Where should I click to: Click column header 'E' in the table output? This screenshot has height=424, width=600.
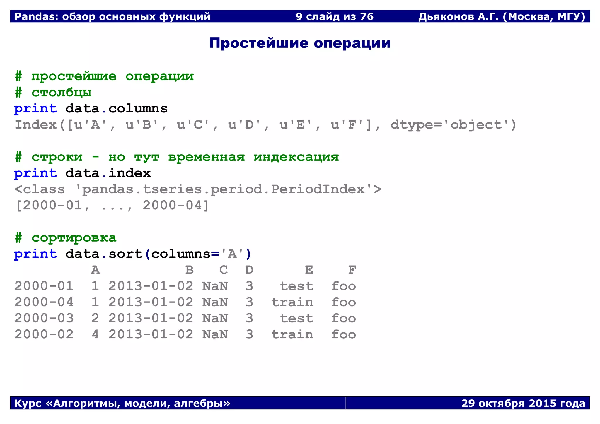(x=309, y=270)
